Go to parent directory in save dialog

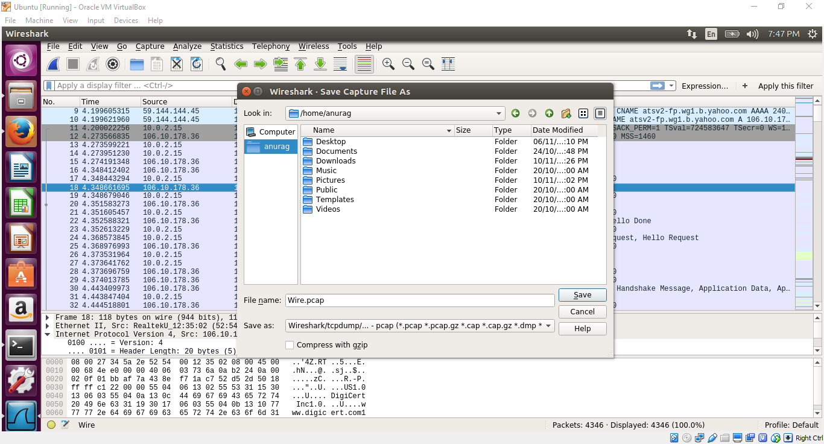[x=549, y=113]
